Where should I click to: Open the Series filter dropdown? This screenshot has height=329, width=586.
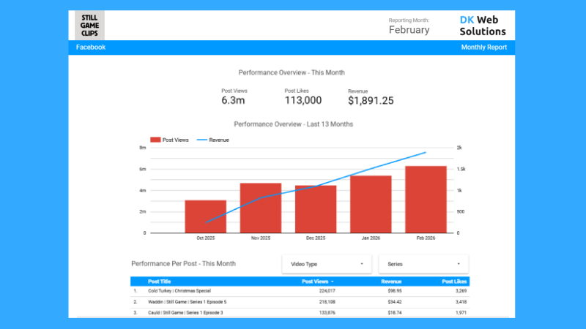click(423, 264)
